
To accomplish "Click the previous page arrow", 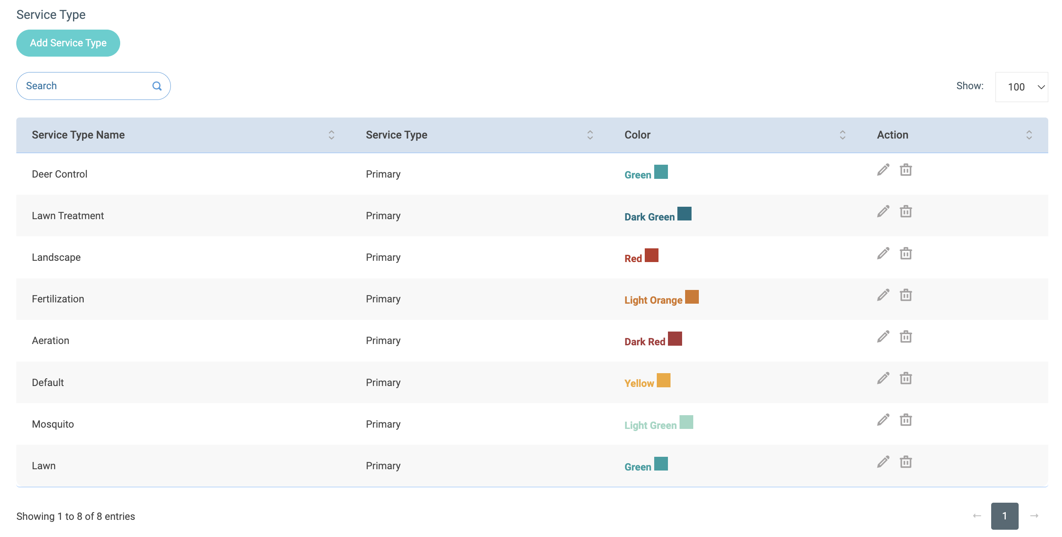I will (x=977, y=516).
